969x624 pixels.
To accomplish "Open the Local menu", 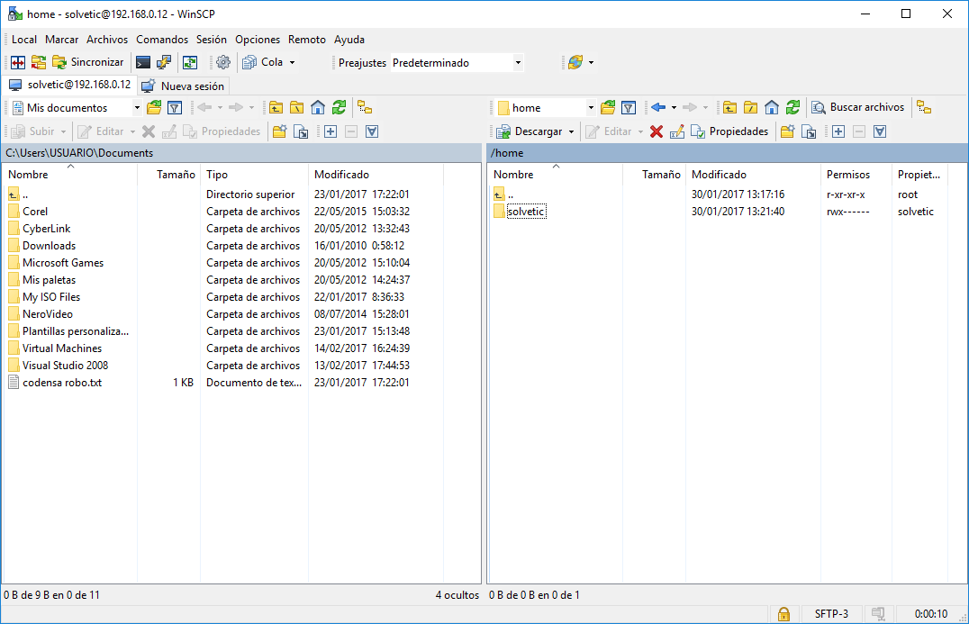I will click(x=24, y=40).
